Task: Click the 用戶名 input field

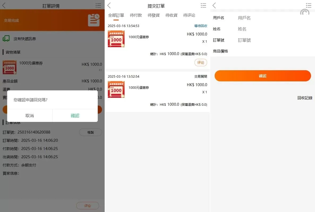Action: point(274,18)
